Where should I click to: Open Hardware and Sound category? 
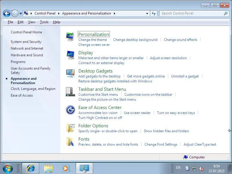coord(27,55)
